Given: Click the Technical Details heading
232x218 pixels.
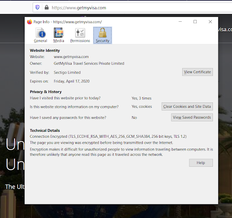Looking at the screenshot, I should click(45, 131).
